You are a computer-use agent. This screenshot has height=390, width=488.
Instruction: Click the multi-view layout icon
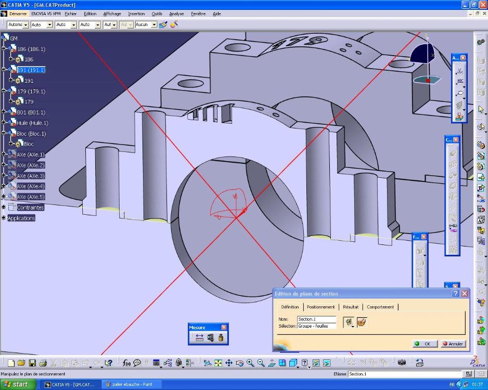click(282, 363)
